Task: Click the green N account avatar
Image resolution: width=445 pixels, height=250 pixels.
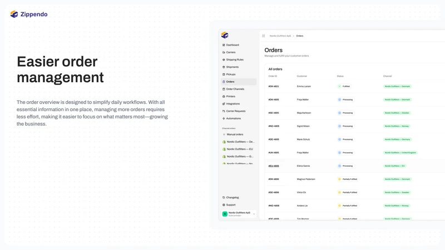Action: tap(225, 214)
